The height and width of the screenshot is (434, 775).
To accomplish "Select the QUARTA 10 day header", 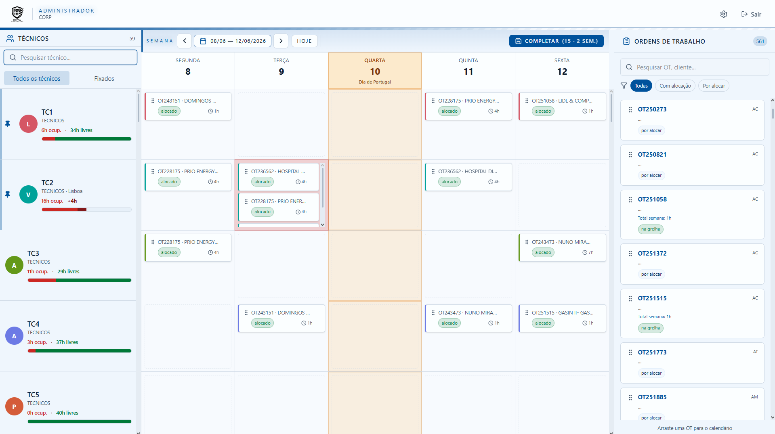I will click(x=375, y=70).
